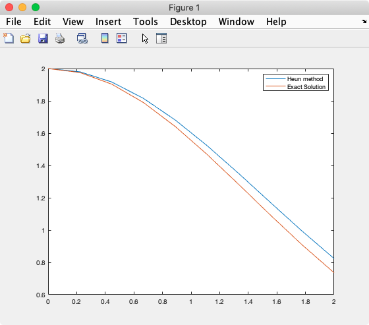Image resolution: width=369 pixels, height=325 pixels.
Task: Click the y-axis tick label 0.6
Action: [40, 295]
